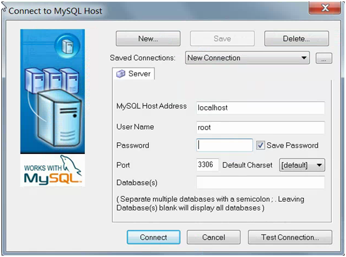Click the Server tab cube icon
This screenshot has width=346, height=257.
coord(121,74)
